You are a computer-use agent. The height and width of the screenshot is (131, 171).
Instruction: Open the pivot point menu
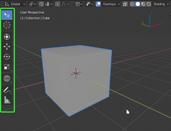coord(32,4)
